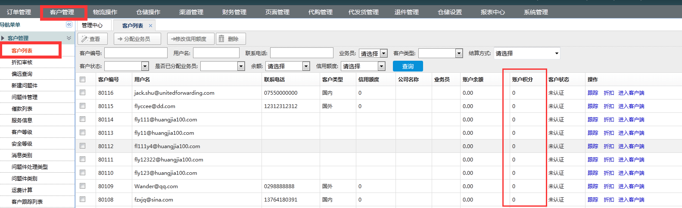This screenshot has width=682, height=208.
Task: Open the 客户类型 dropdown
Action: click(440, 53)
